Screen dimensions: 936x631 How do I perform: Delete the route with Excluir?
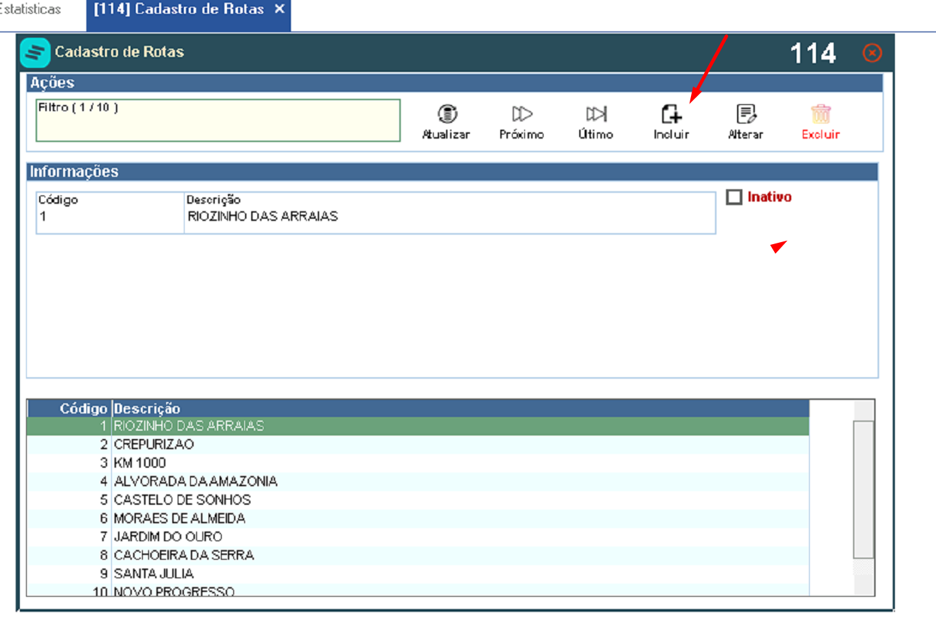click(x=821, y=122)
